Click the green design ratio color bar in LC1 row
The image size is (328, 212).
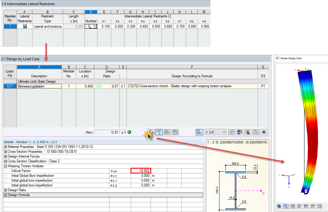coord(99,86)
